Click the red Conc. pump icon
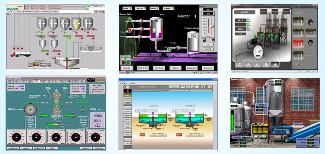The image size is (325, 154). (129, 30)
